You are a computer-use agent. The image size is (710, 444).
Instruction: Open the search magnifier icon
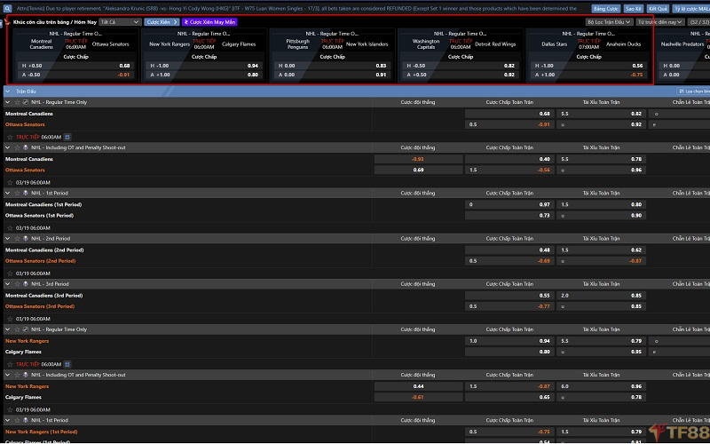pyautogui.click(x=7, y=8)
